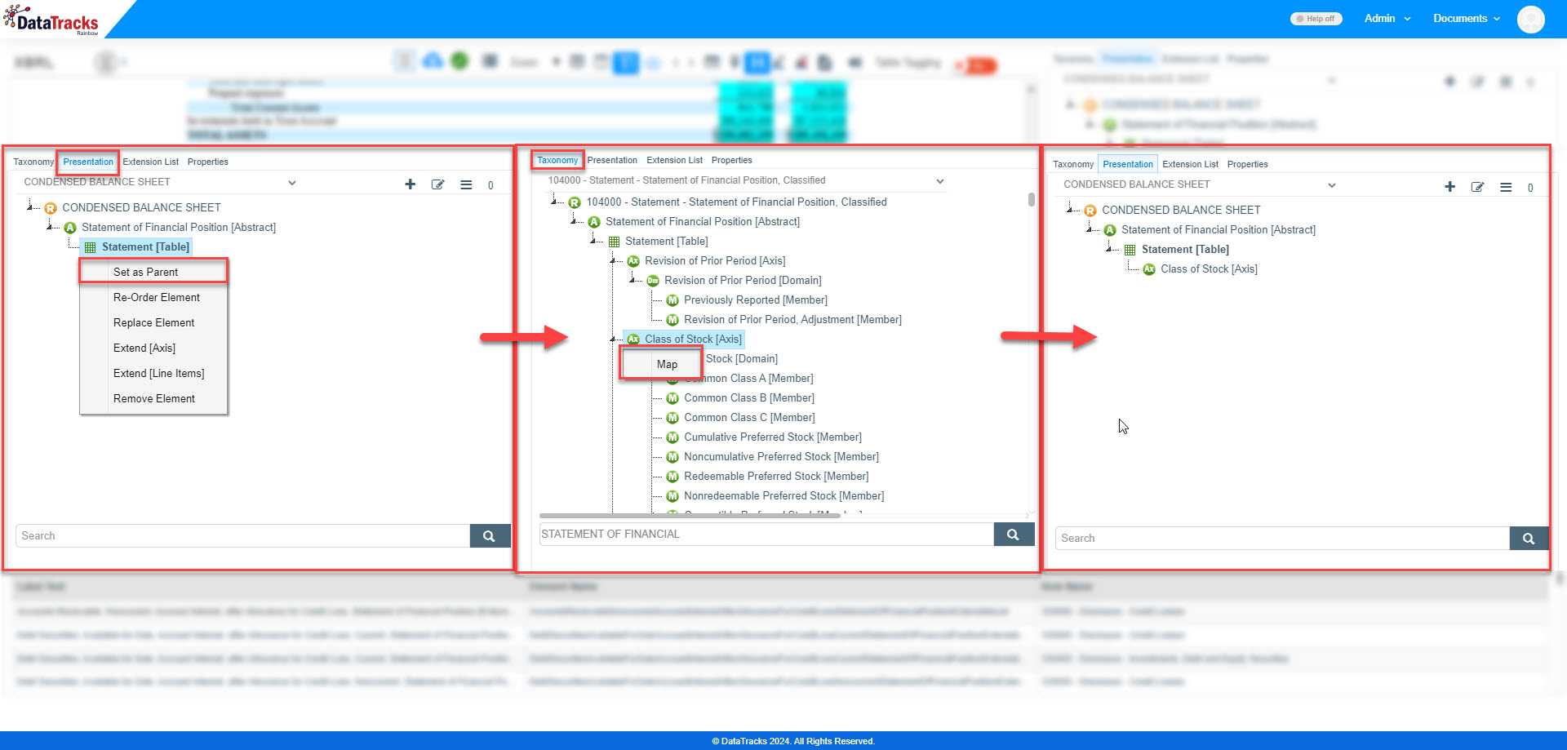Choose Extend [Axis] from context menu
This screenshot has height=750, width=1567.
coord(153,348)
